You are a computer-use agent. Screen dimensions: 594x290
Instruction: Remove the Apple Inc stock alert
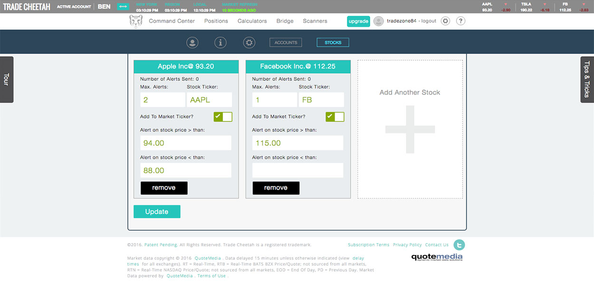[164, 188]
